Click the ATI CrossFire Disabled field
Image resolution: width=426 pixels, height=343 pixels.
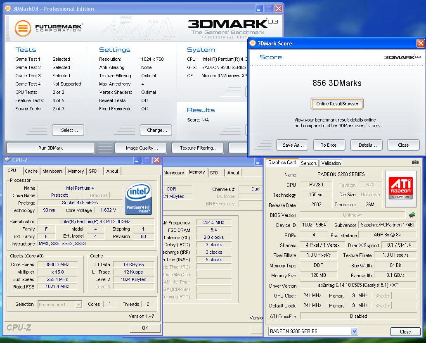(x=358, y=316)
